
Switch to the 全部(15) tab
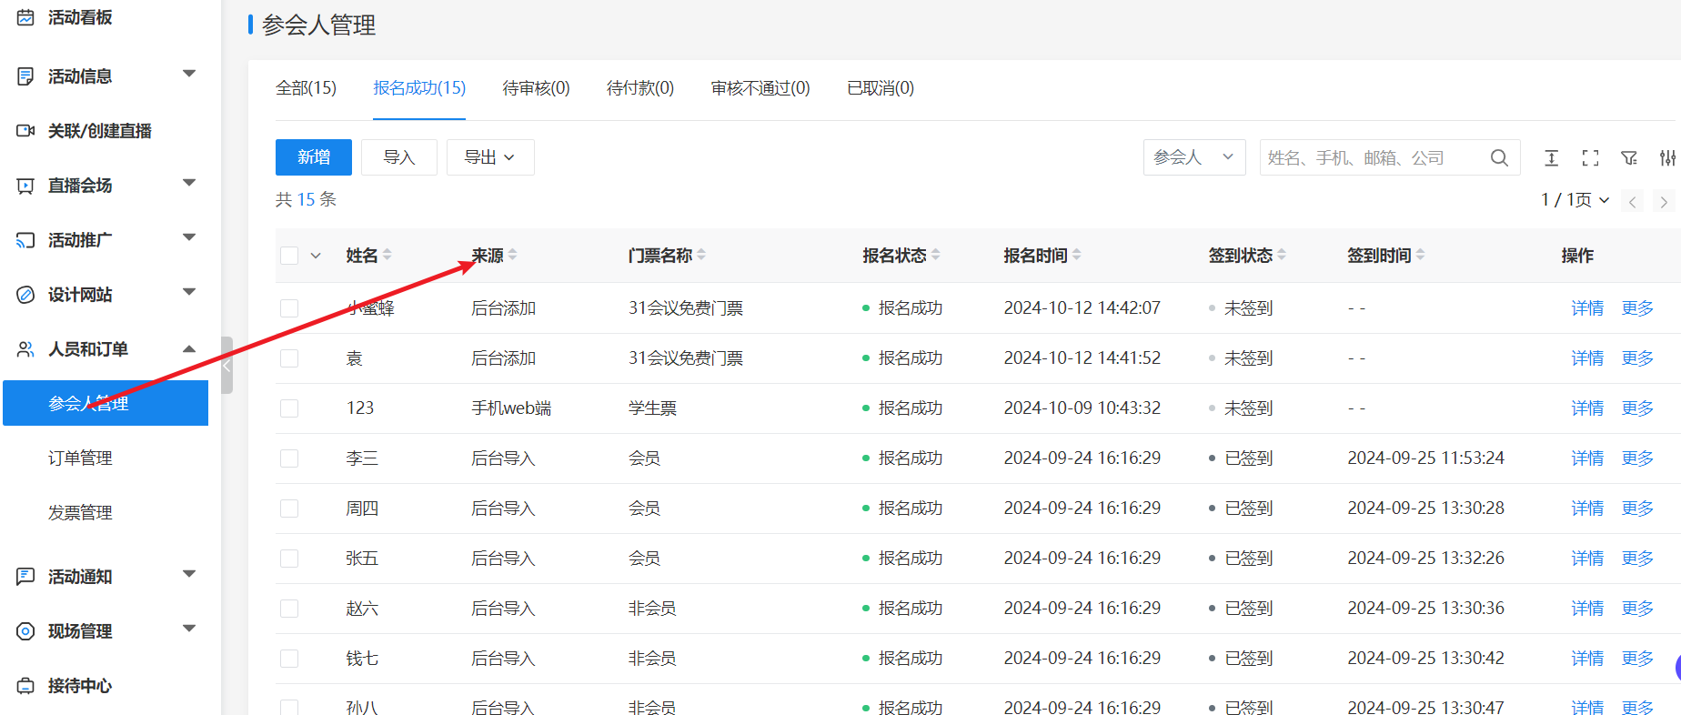click(x=306, y=88)
